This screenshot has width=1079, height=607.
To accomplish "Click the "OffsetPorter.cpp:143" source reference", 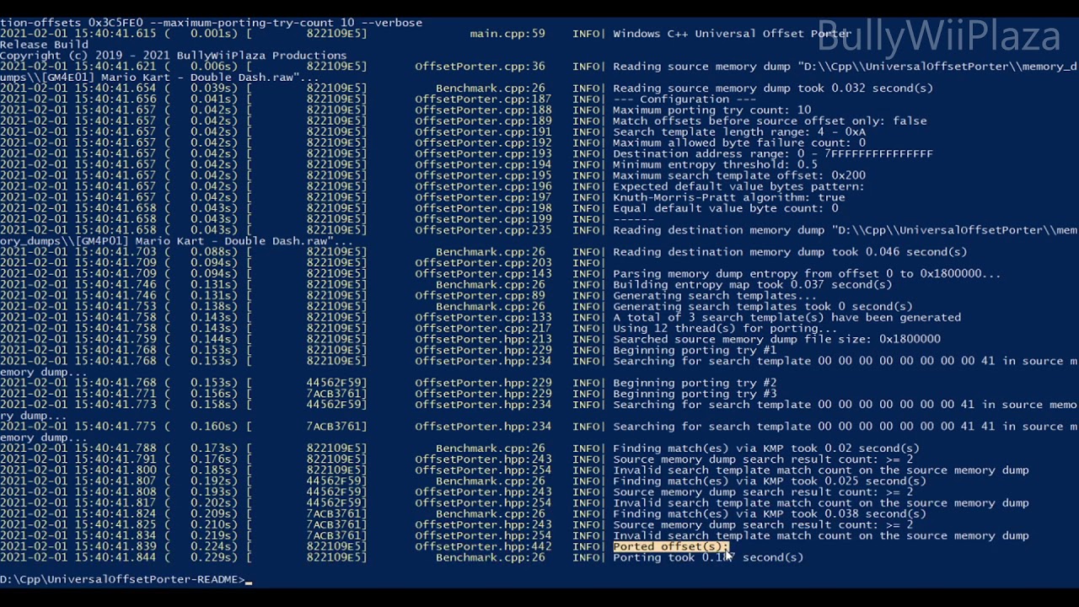I will coord(483,274).
